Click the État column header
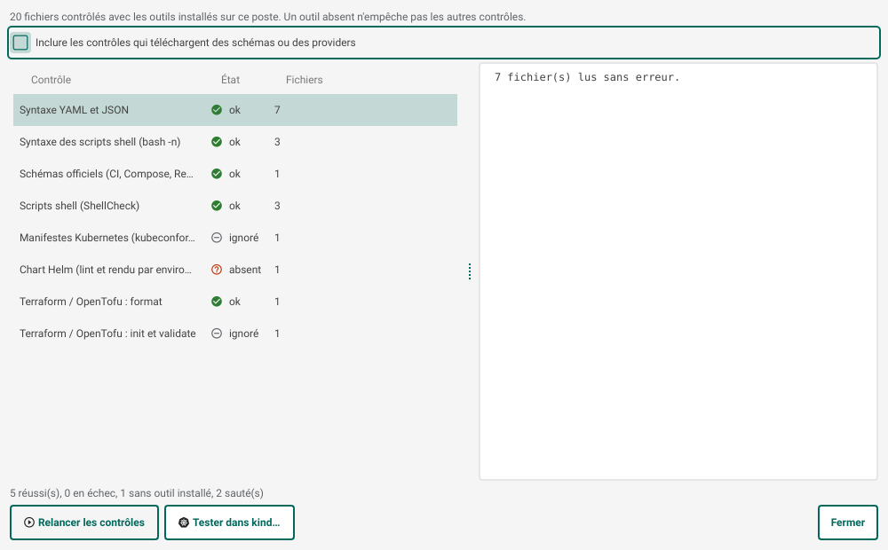 pos(231,80)
